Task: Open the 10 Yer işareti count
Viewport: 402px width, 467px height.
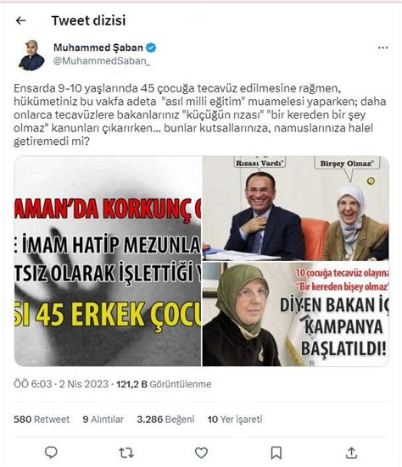Action: (x=235, y=420)
